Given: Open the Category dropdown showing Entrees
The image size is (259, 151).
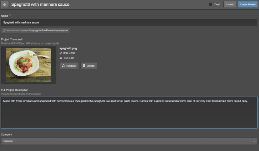Looking at the screenshot, I should tap(129, 141).
